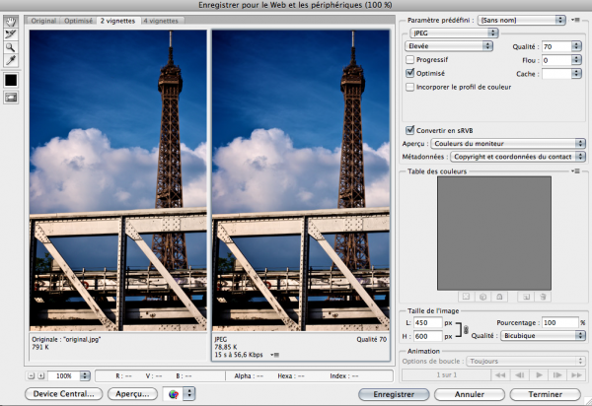Open the eyedropper color swatch

point(11,79)
